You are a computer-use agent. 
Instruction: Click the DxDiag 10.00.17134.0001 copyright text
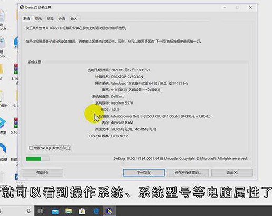coord(180,158)
